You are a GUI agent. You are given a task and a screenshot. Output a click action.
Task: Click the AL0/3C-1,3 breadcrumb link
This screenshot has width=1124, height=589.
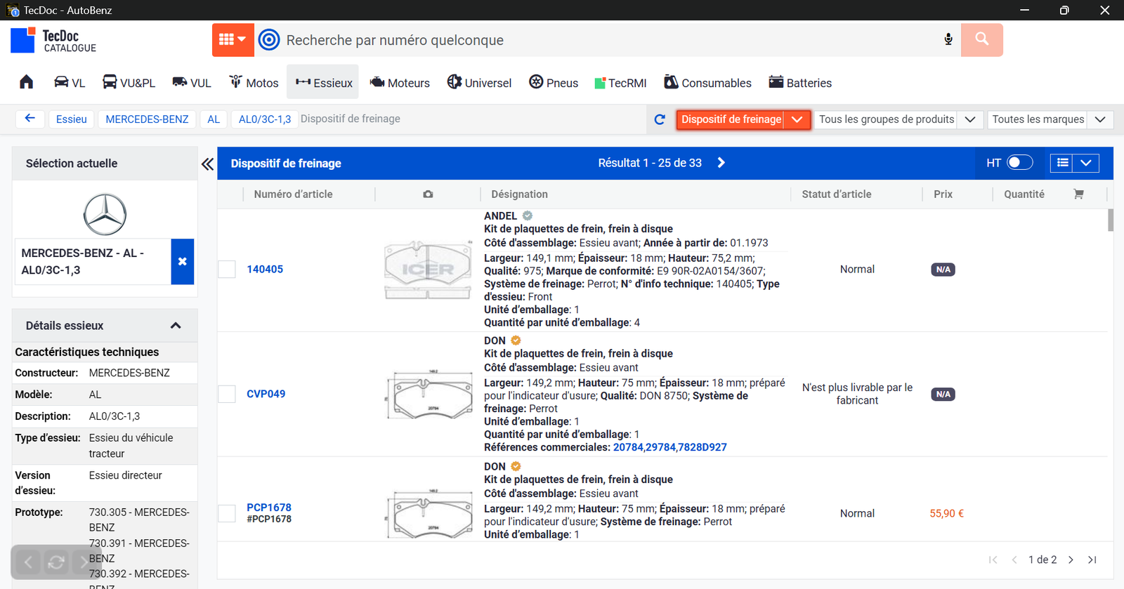point(264,119)
